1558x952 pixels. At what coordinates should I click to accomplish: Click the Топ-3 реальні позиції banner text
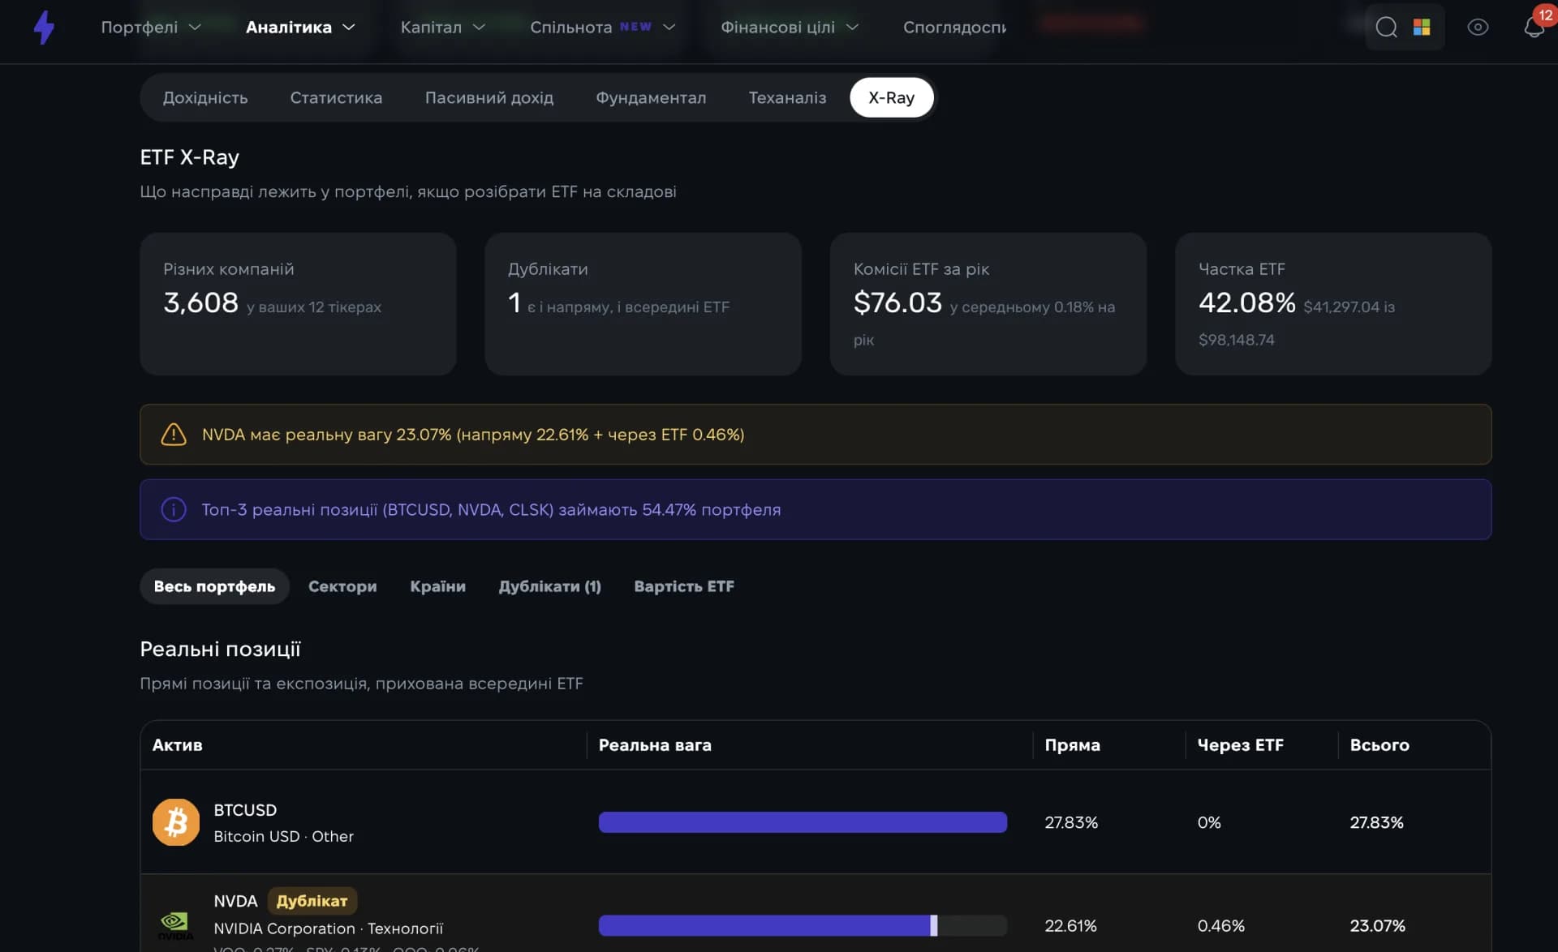[x=491, y=509]
